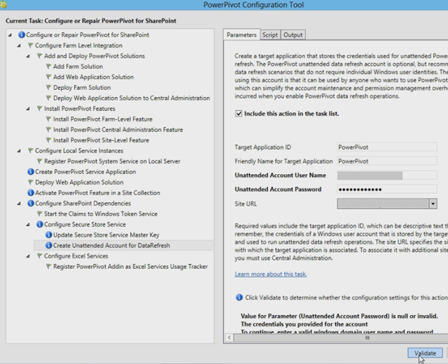
Task: Click info icon beside Configure Secure Store Service
Action: click(40, 224)
